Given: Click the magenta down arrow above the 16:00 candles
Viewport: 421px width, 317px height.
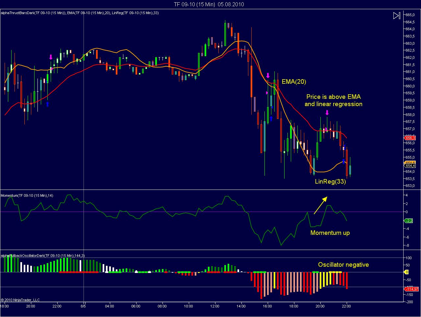Looking at the screenshot, I should click(268, 75).
